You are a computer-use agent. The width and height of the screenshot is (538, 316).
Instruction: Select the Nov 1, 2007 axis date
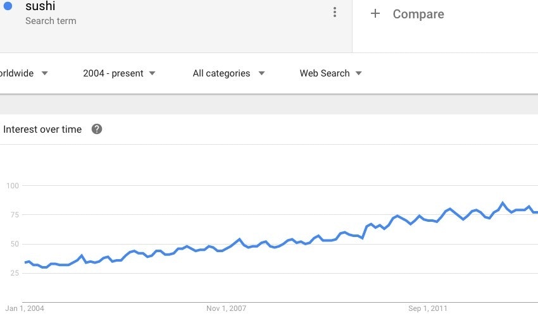(226, 308)
